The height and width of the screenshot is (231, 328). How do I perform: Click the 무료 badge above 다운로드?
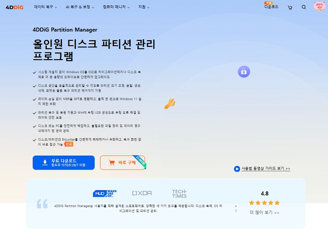pyautogui.click(x=269, y=3)
